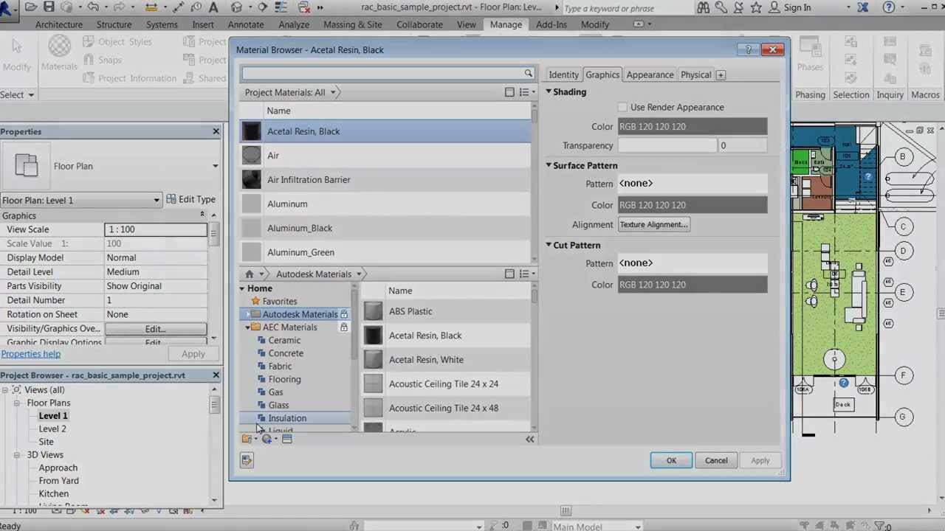Click the Materials sphere icon in the Manage ribbon
This screenshot has height=531, width=945.
pos(59,46)
